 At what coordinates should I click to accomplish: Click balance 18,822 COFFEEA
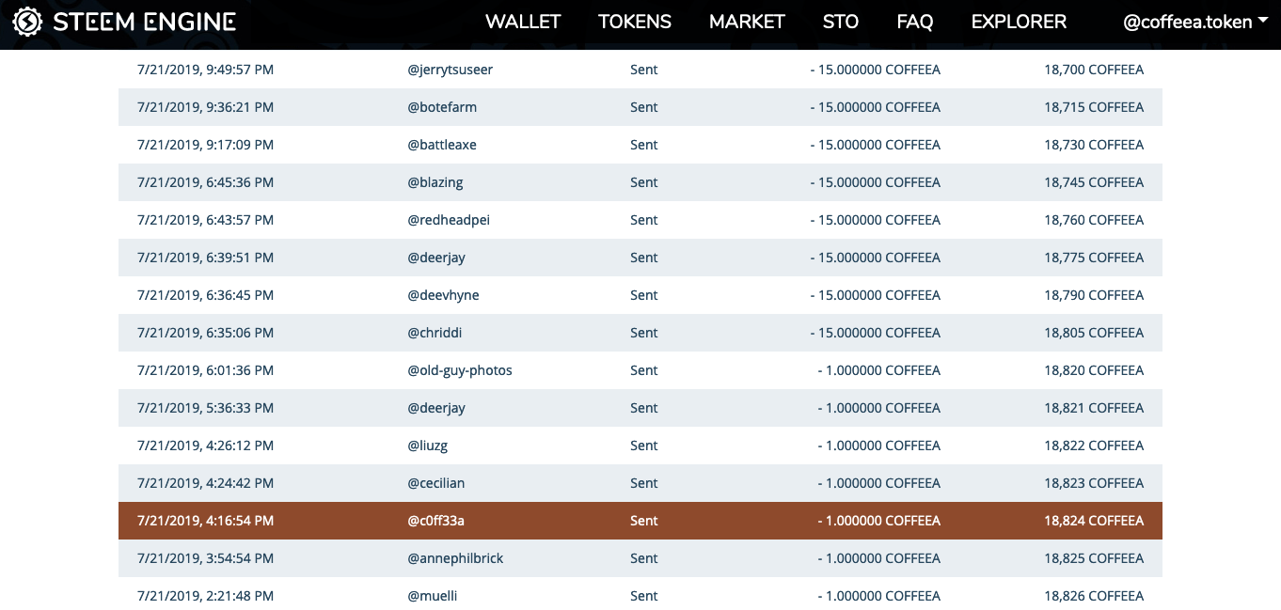1094,446
